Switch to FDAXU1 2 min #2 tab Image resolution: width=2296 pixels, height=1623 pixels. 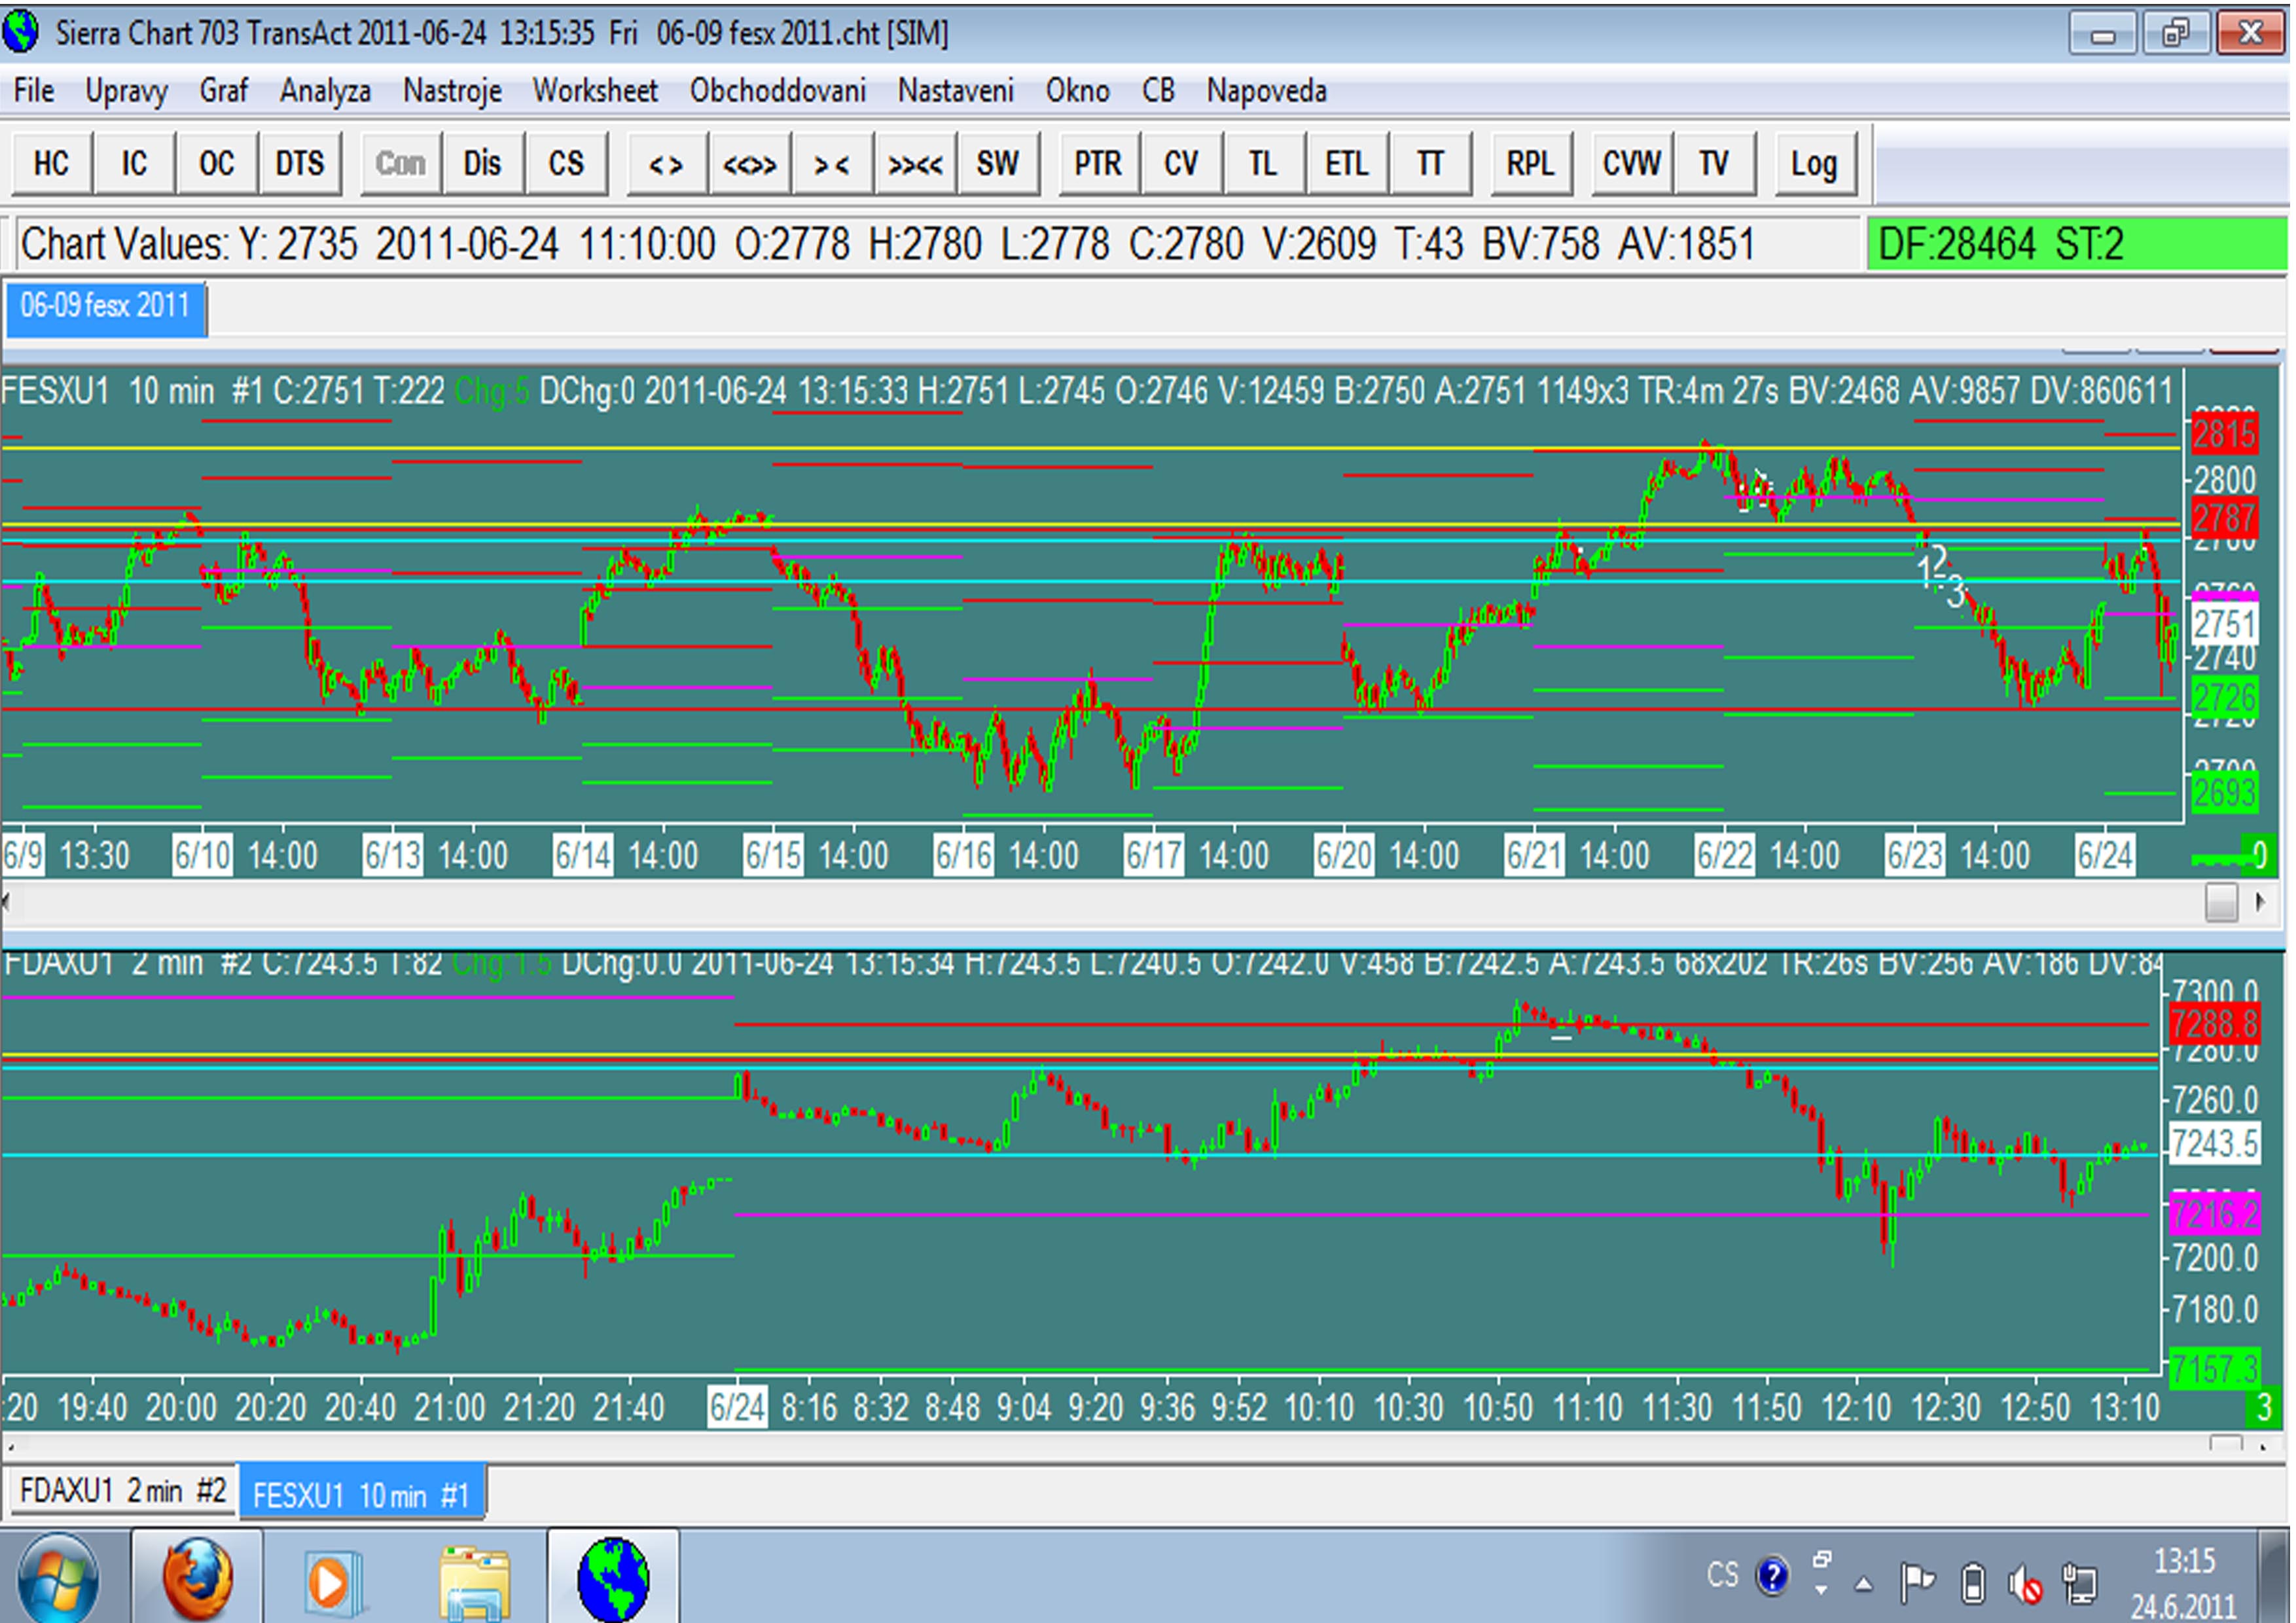coord(123,1491)
